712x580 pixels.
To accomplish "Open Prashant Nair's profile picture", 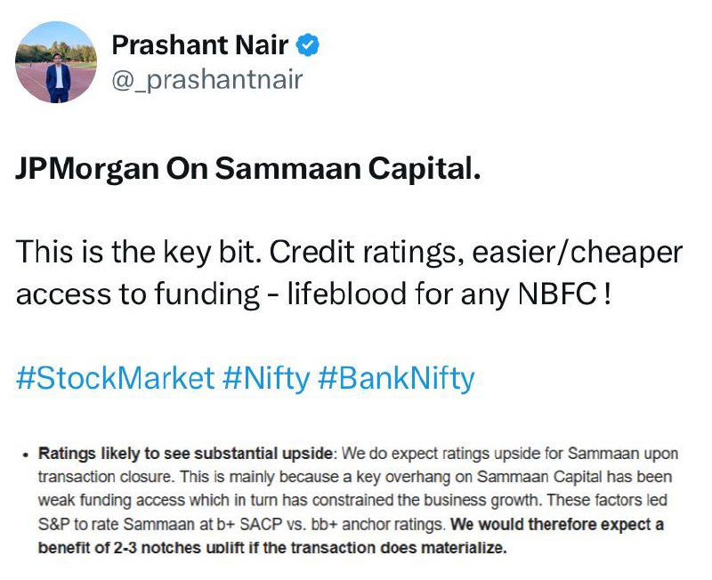I will pos(57,61).
